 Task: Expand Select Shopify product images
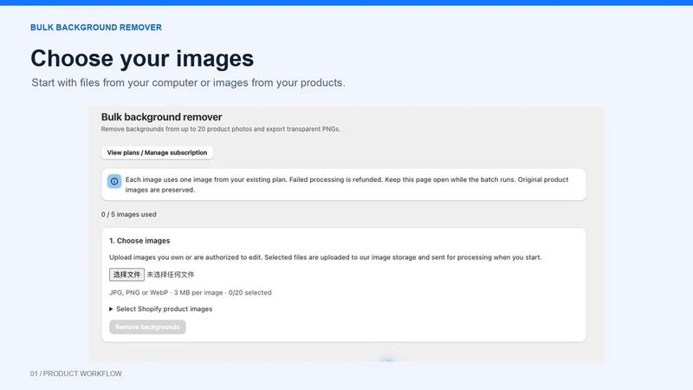point(161,309)
